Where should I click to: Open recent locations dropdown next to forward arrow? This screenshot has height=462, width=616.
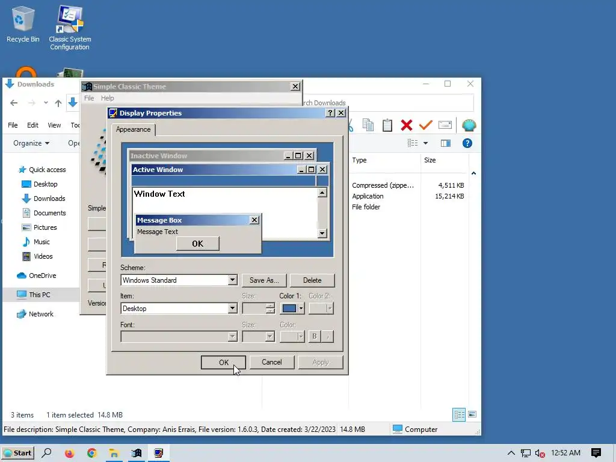(46, 103)
